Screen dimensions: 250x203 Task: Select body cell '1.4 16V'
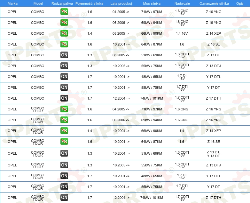tap(182, 33)
